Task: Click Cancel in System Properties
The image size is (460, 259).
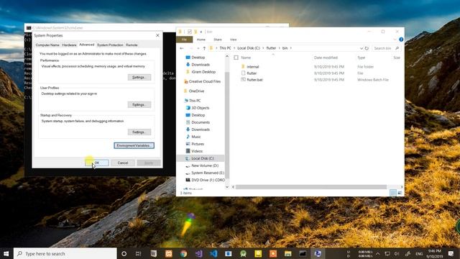Action: (123, 163)
